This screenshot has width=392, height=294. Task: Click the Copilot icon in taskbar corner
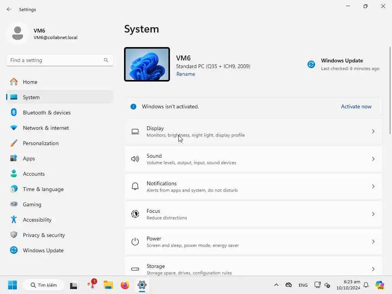(x=379, y=285)
